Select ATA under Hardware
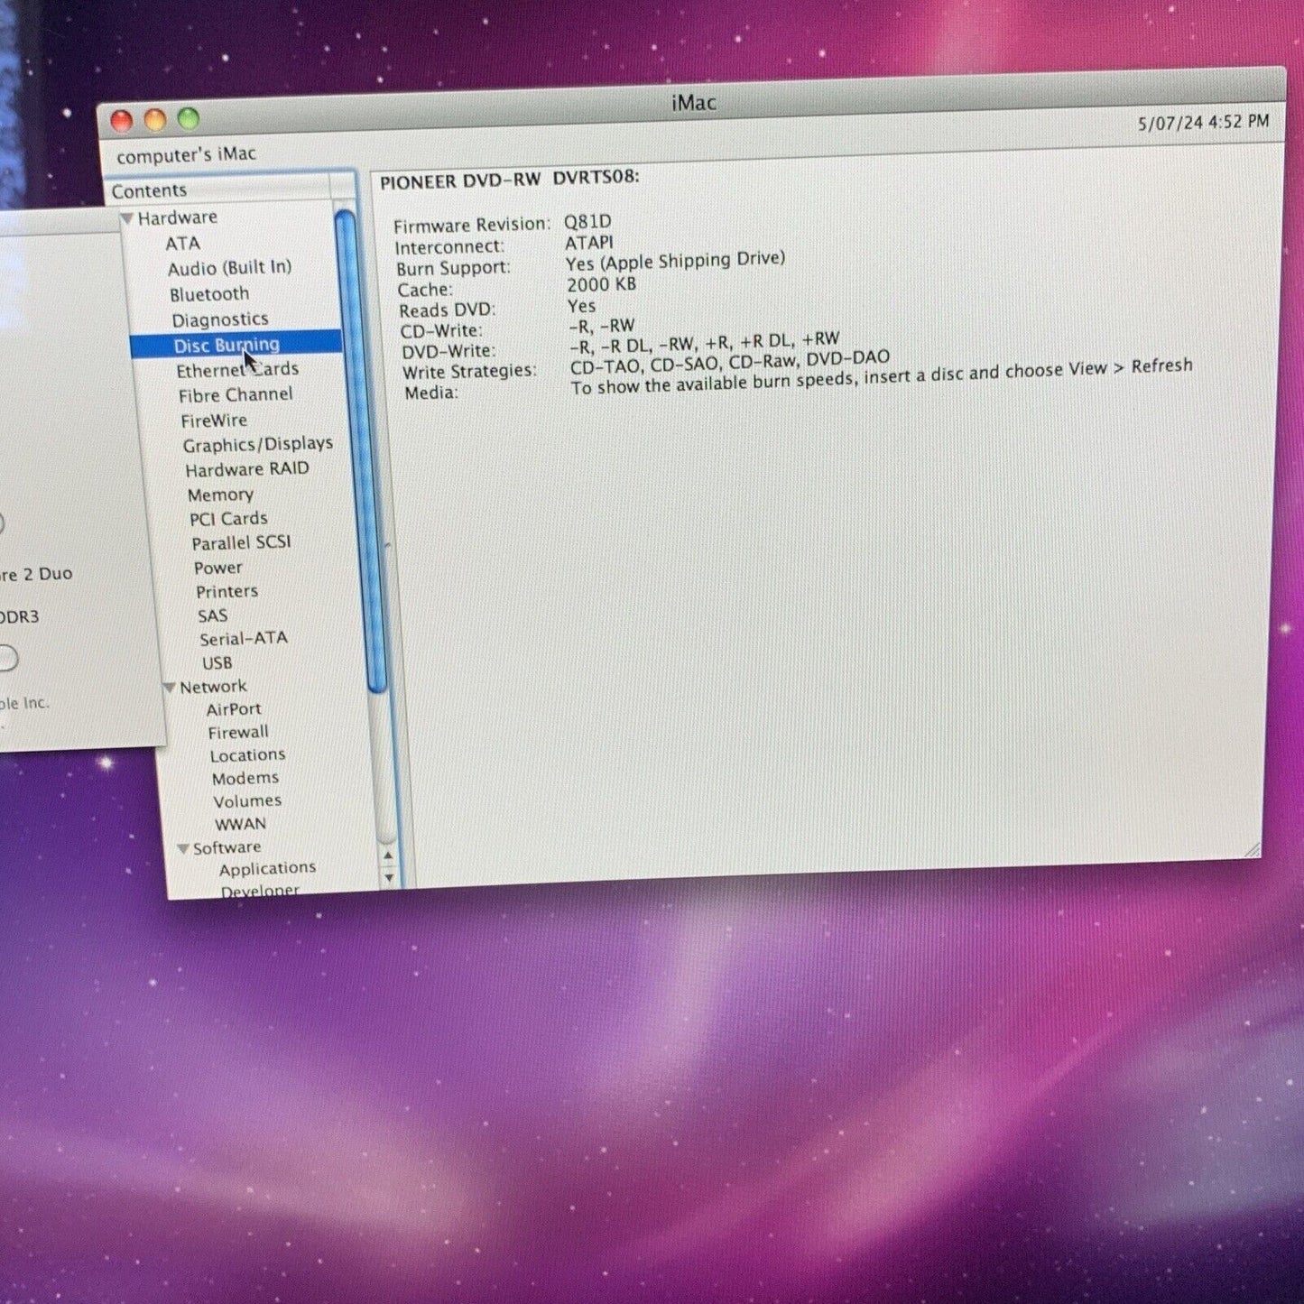This screenshot has width=1304, height=1304. (x=184, y=243)
